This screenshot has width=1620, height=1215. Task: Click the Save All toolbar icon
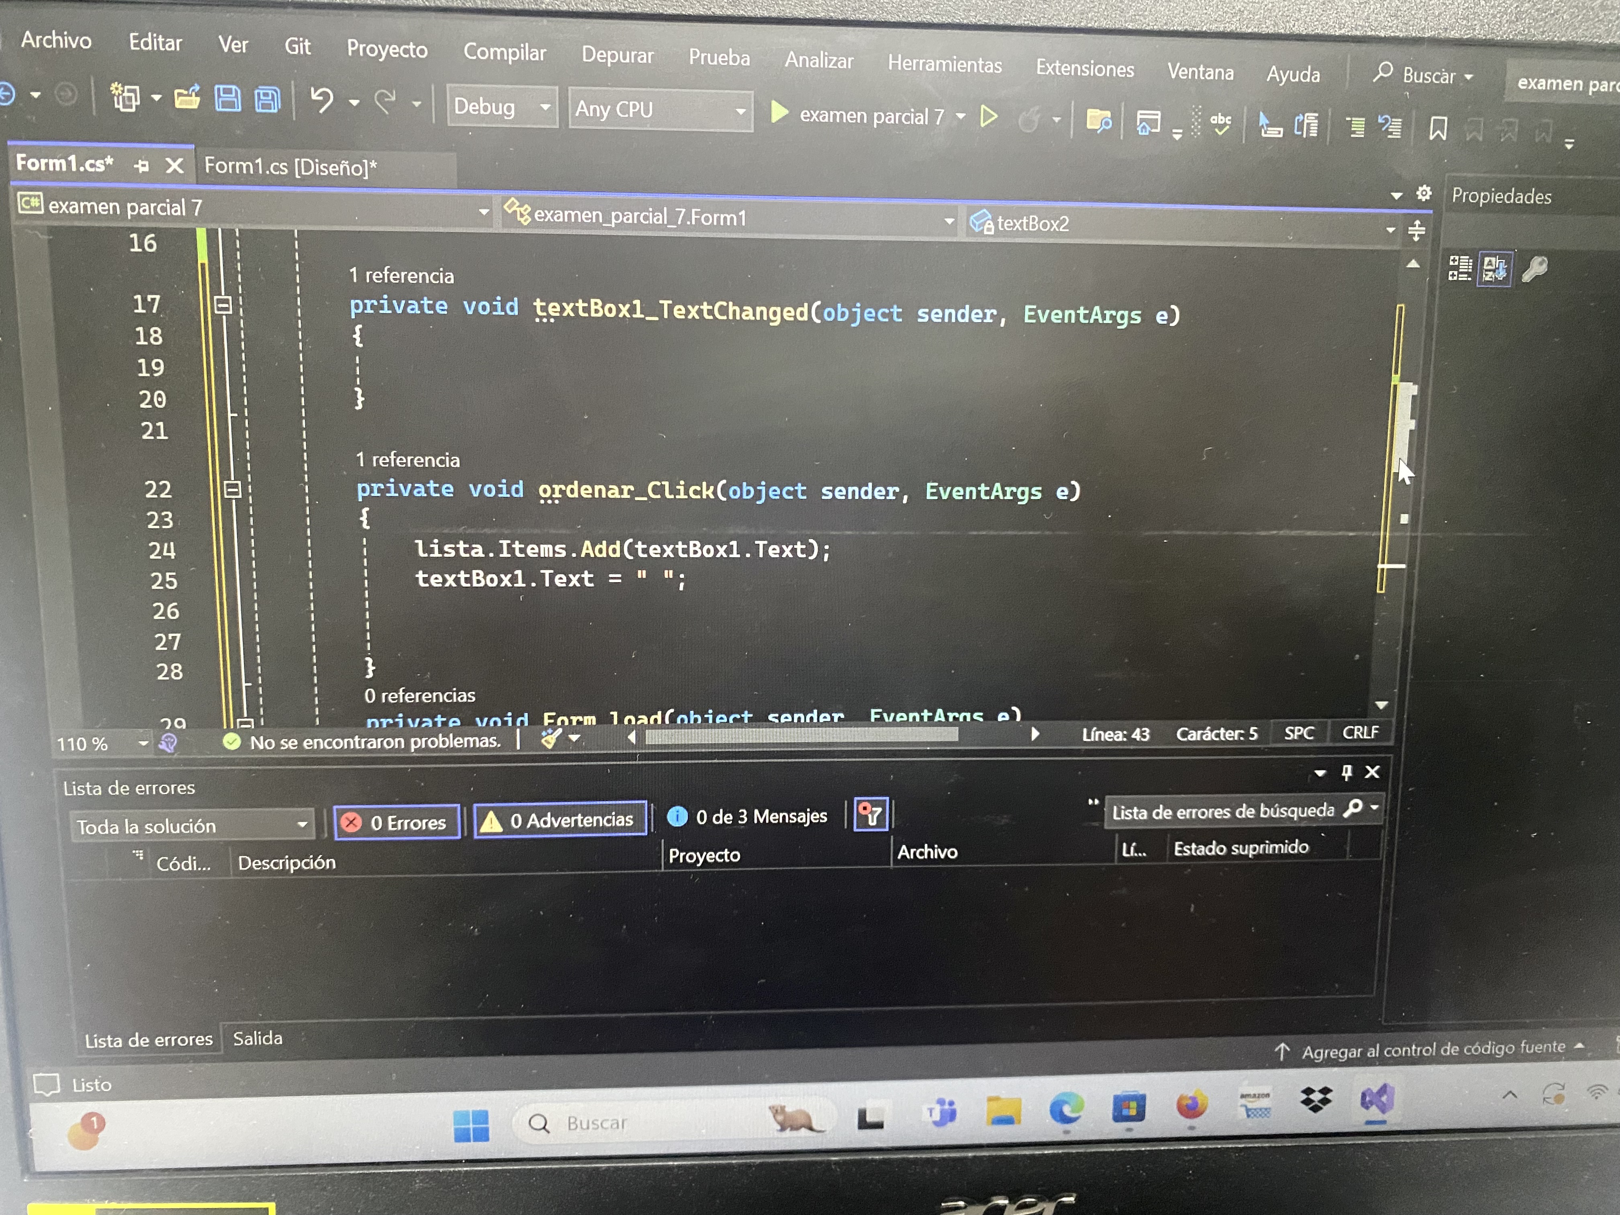coord(267,99)
